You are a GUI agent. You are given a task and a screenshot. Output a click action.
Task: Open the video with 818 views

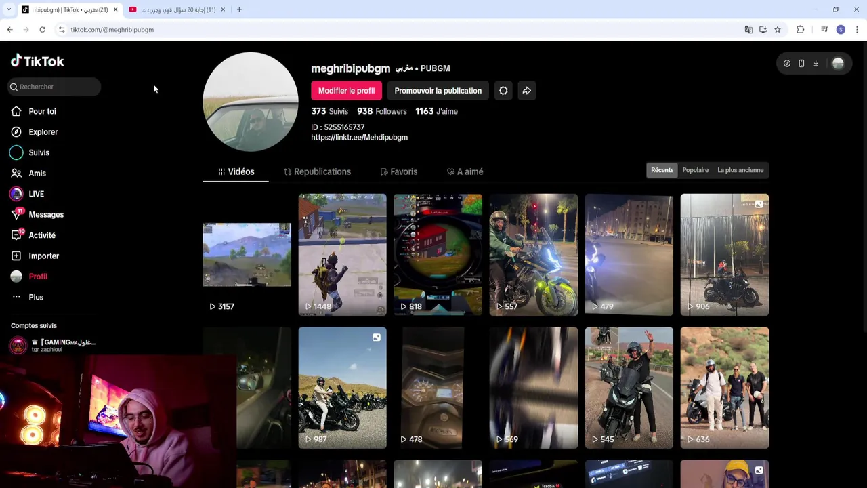[438, 255]
